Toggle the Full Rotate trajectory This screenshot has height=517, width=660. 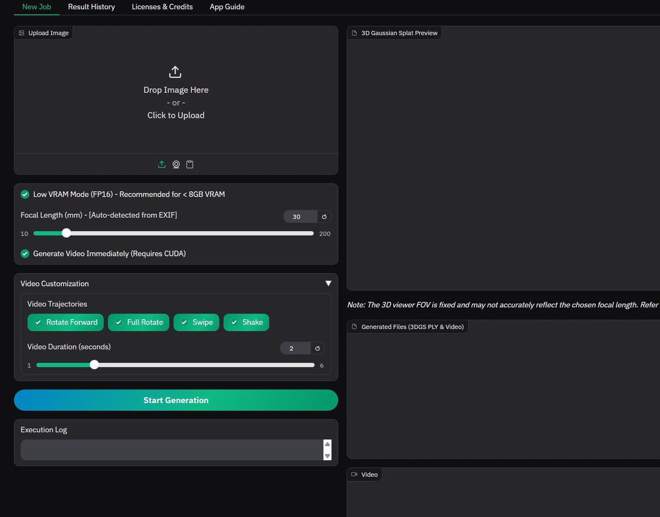[139, 322]
